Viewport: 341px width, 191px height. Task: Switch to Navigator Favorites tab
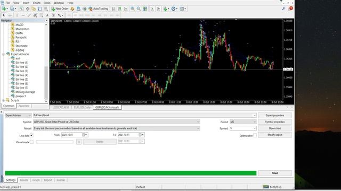[23, 106]
